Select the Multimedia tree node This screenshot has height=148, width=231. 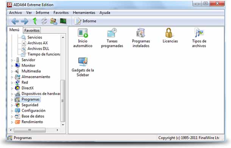[31, 71]
